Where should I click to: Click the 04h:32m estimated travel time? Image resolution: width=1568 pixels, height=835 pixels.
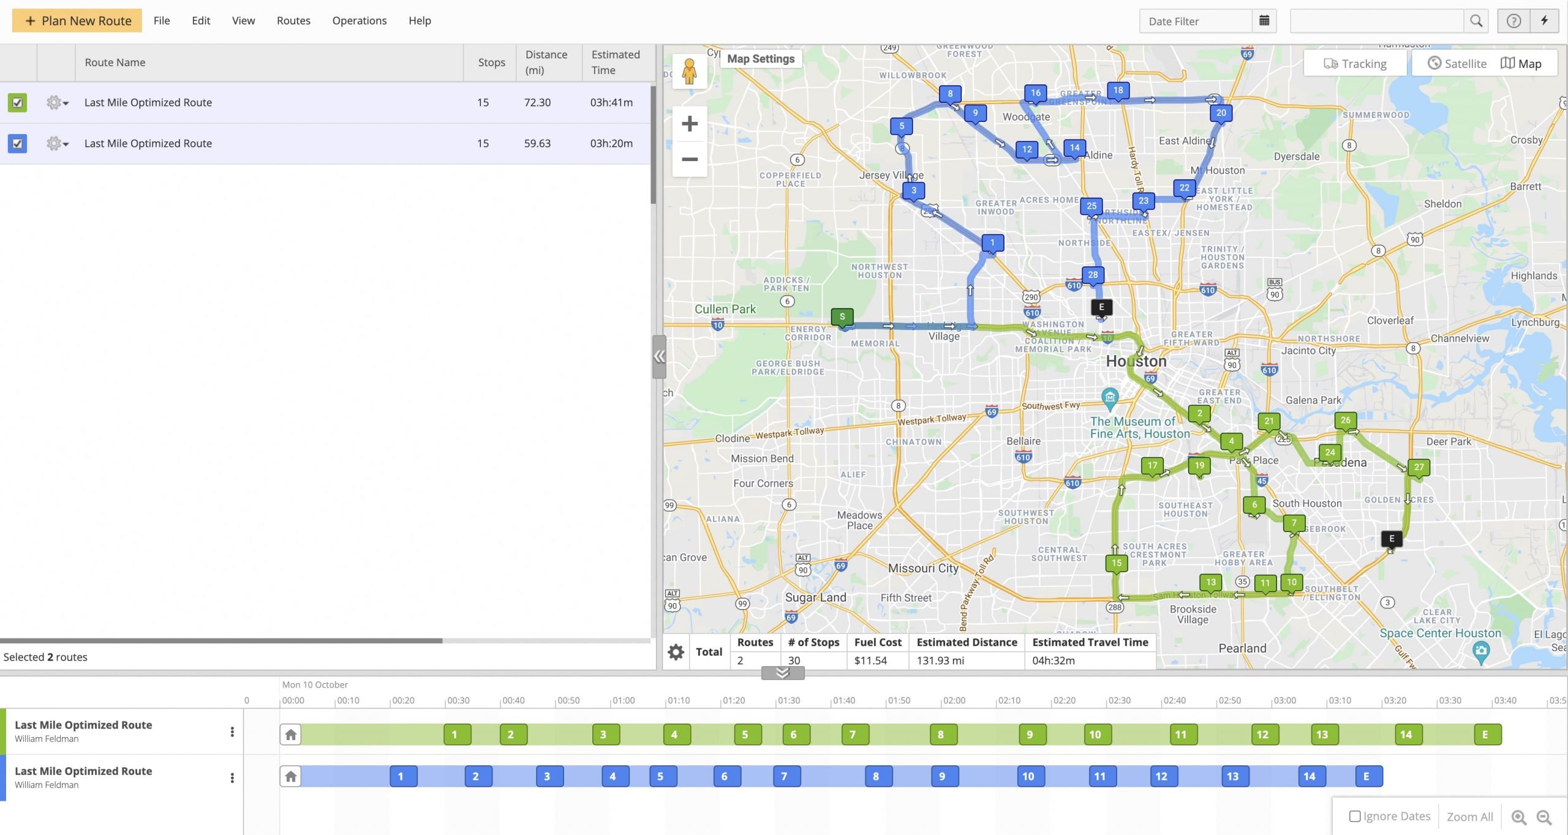(1053, 661)
